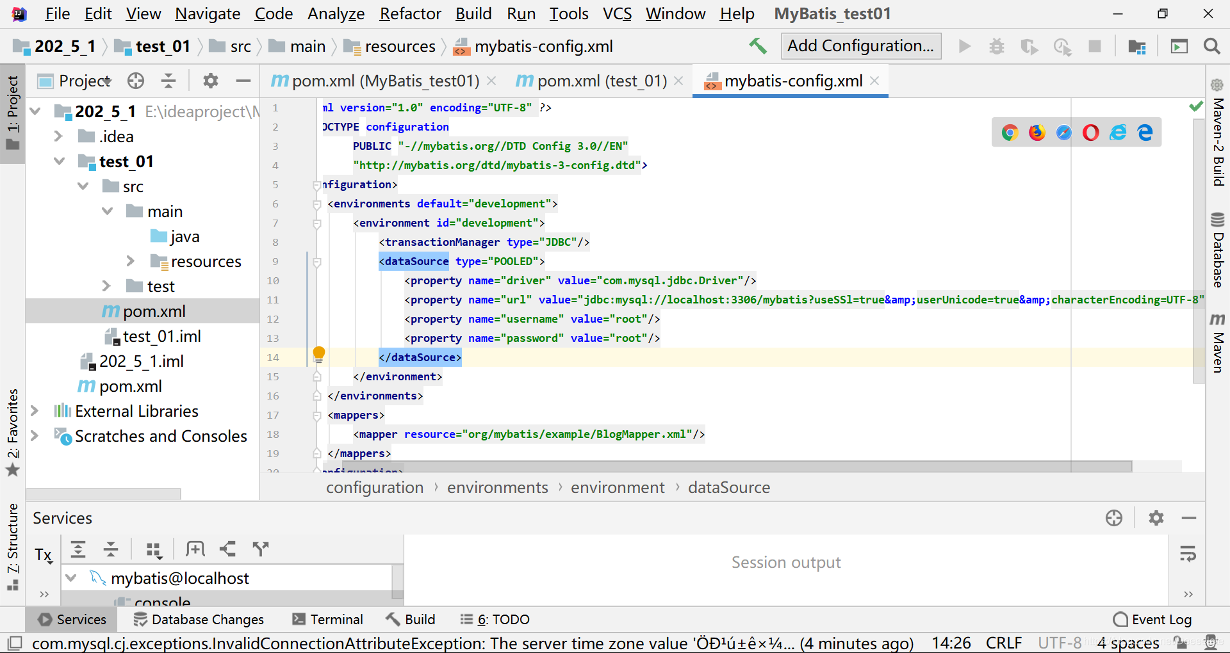Click the Search Everywhere magnifier icon

click(1211, 46)
